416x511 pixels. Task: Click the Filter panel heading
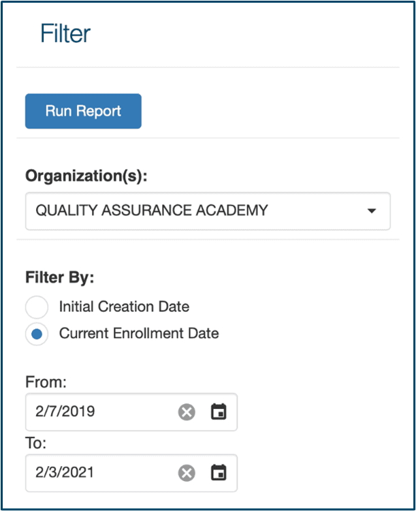click(x=65, y=33)
